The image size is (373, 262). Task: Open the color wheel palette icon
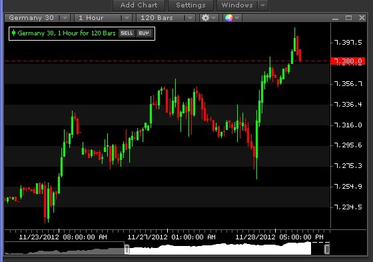tap(232, 18)
